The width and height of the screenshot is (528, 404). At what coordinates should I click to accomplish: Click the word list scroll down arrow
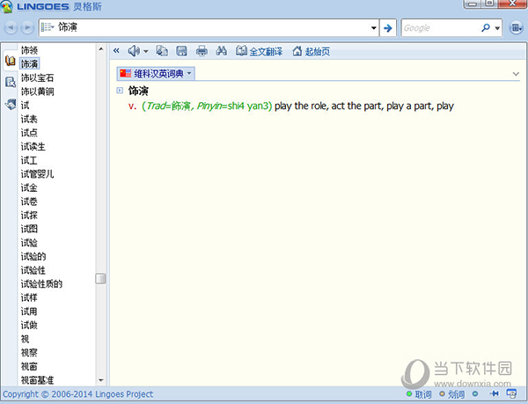click(x=100, y=380)
